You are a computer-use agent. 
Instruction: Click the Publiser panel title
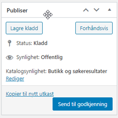click(17, 10)
